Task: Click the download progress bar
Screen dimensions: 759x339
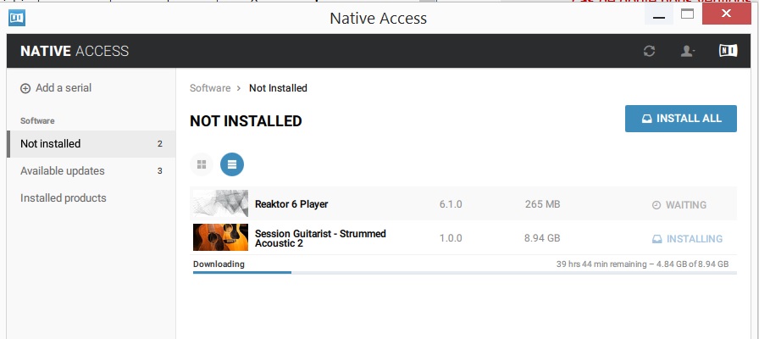Action: [x=465, y=273]
